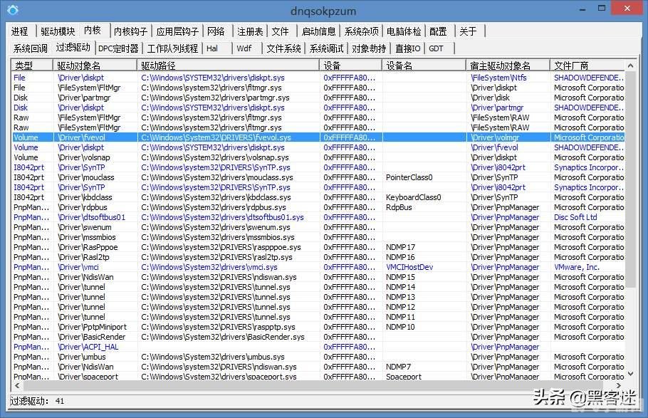Go to the 注册表 tab

pos(250,31)
